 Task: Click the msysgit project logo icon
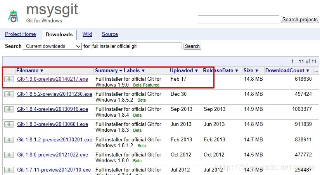[13, 16]
